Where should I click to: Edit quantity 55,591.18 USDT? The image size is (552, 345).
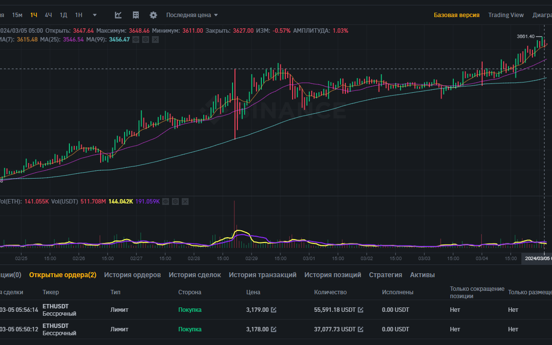[361, 310]
